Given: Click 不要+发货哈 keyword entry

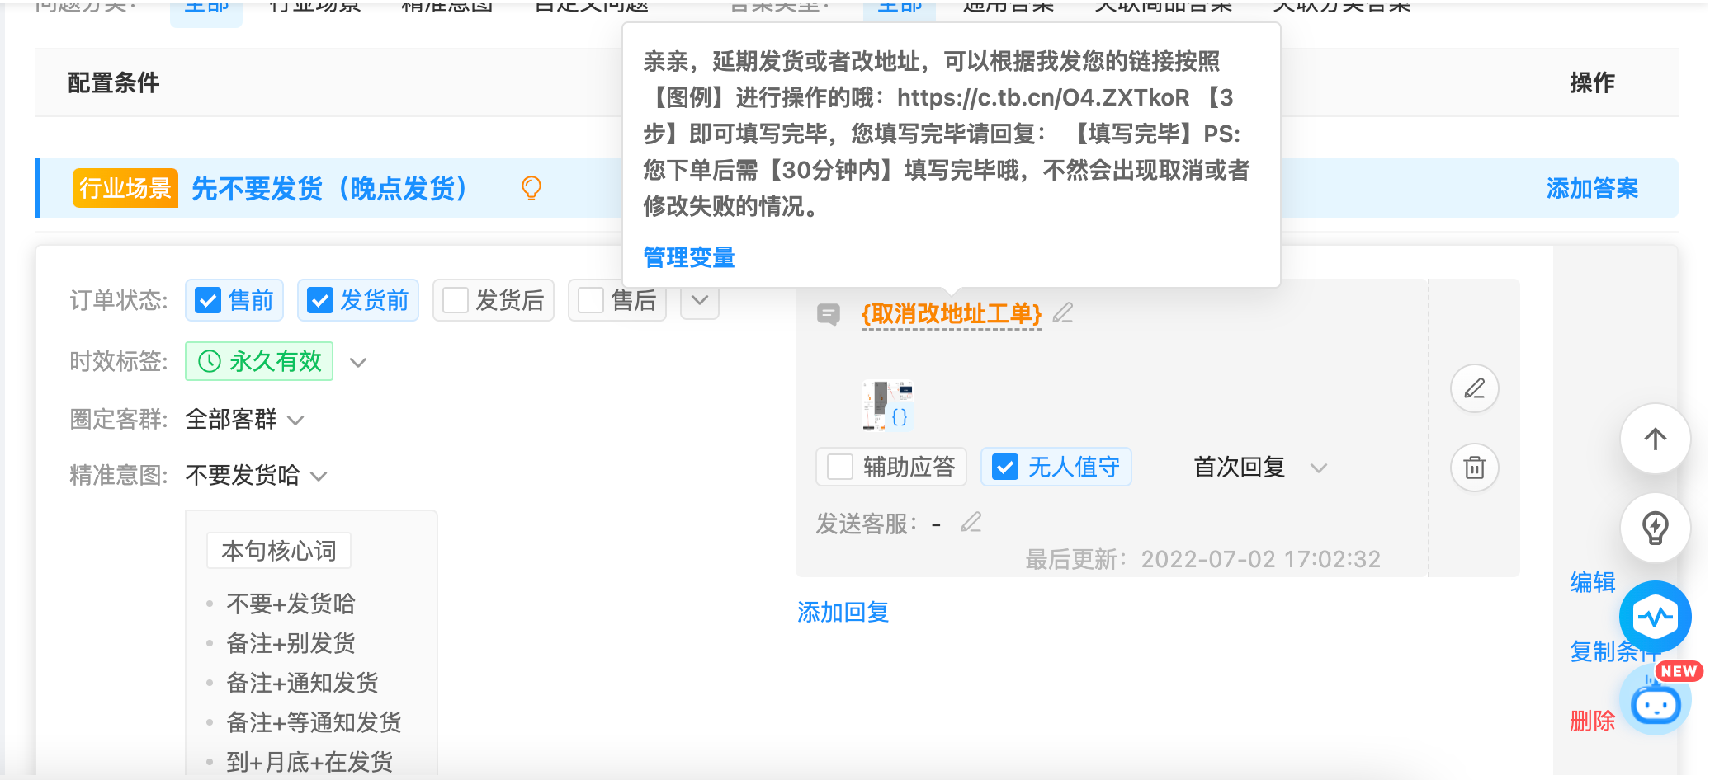Looking at the screenshot, I should coord(291,604).
